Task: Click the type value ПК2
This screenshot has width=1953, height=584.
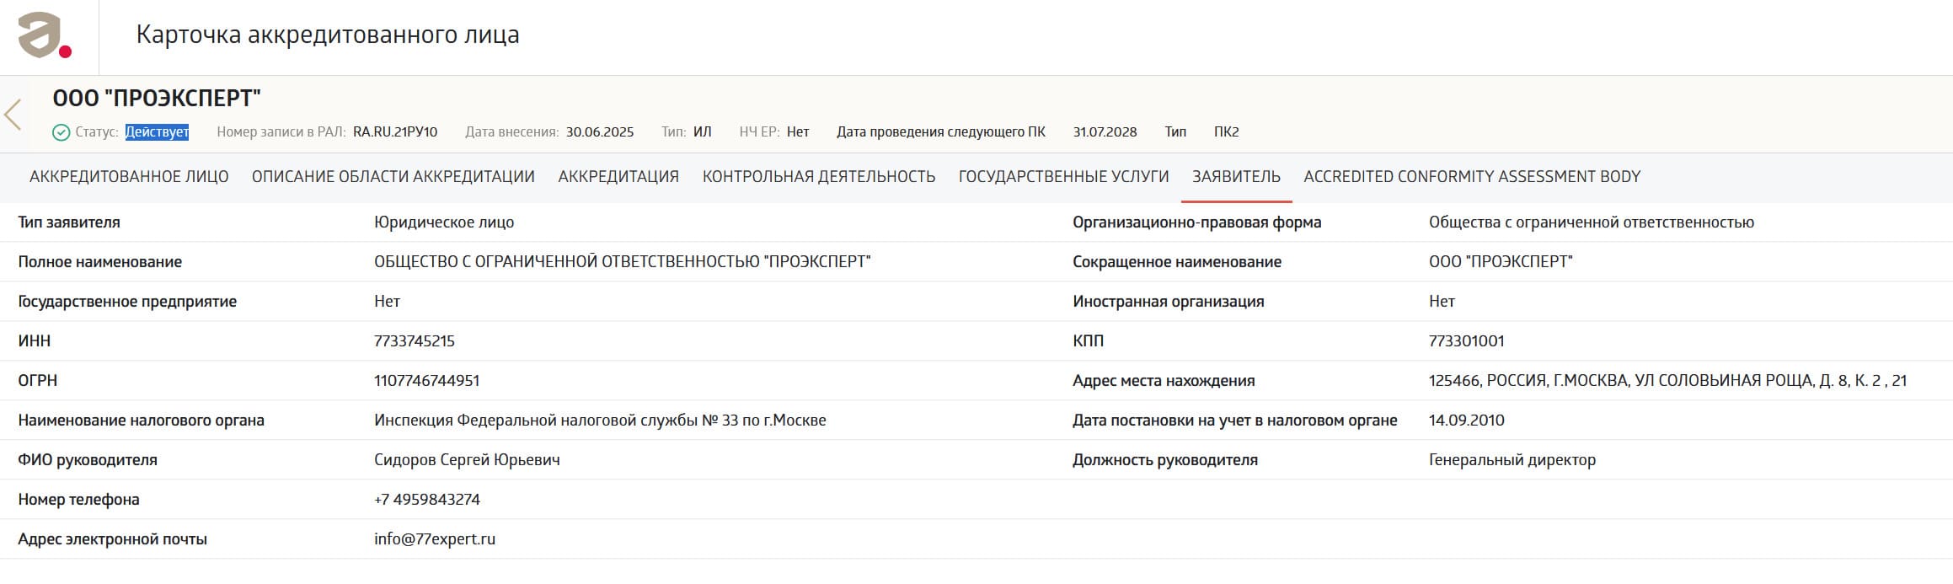Action: click(1226, 132)
